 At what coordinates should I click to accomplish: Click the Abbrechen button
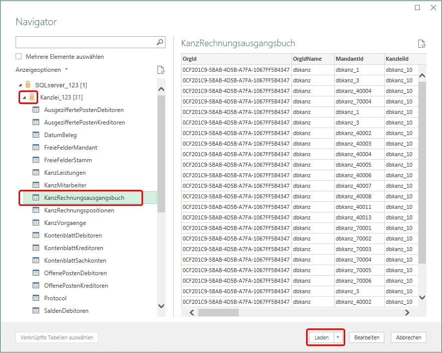[408, 337]
